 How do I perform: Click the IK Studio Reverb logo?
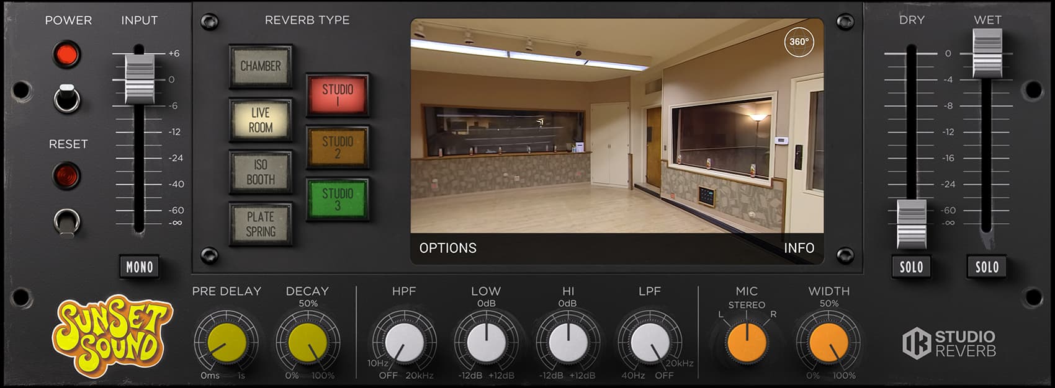click(x=949, y=344)
